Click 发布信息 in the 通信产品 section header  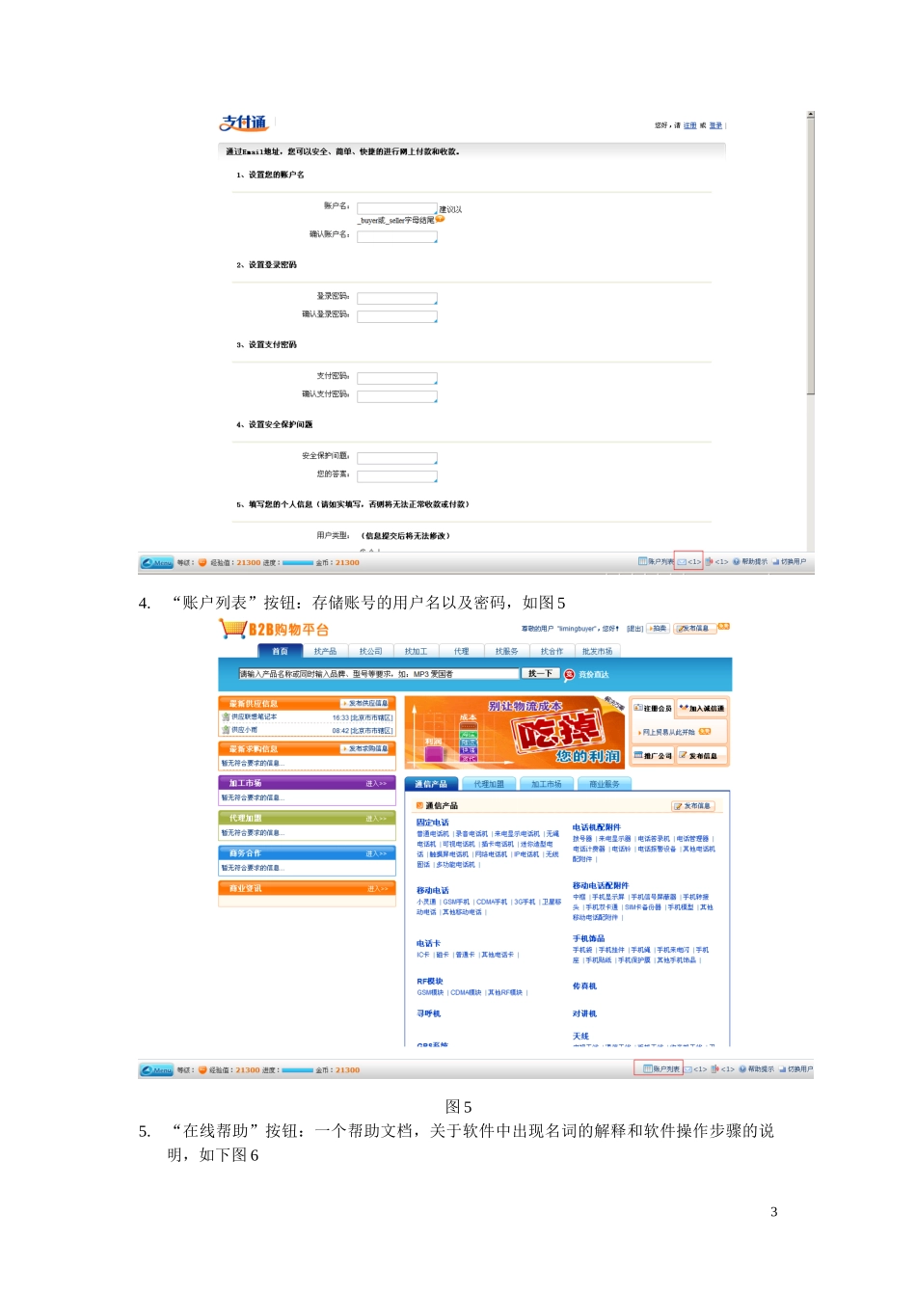pyautogui.click(x=693, y=805)
